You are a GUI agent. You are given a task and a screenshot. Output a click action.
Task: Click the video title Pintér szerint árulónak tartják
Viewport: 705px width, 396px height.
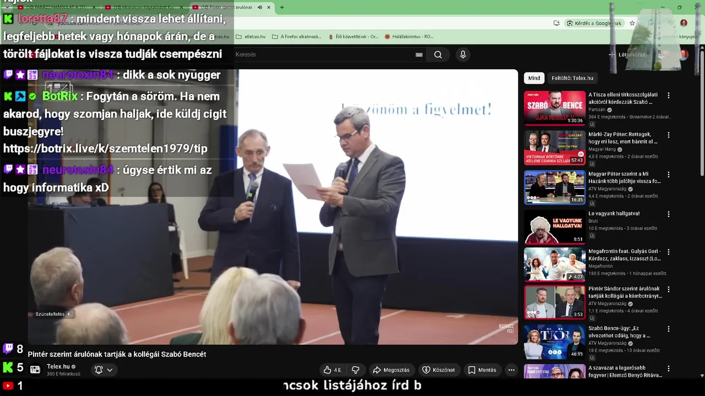coord(117,354)
